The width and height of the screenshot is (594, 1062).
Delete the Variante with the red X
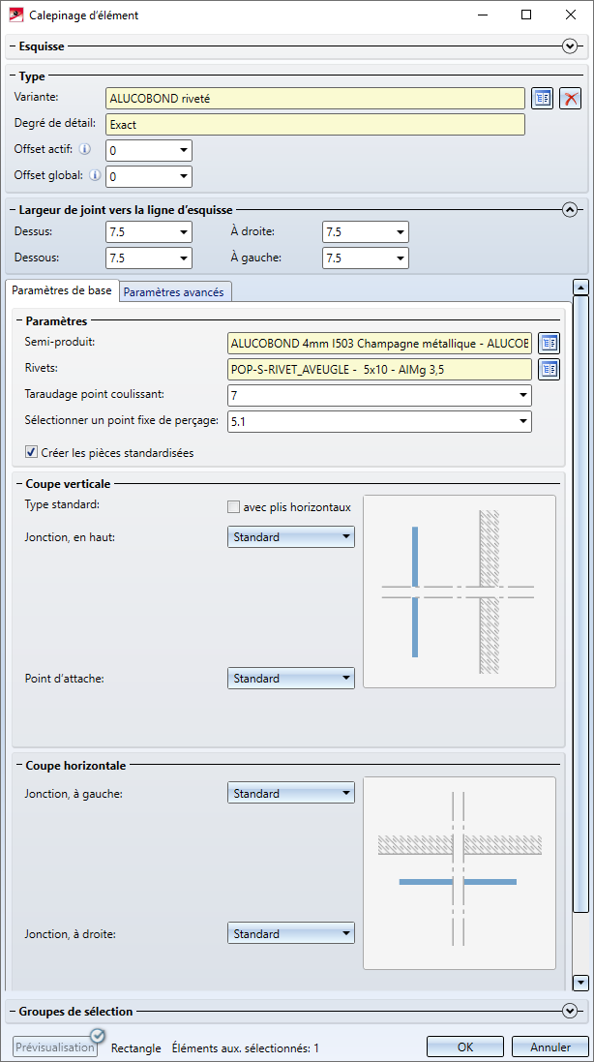tap(572, 99)
